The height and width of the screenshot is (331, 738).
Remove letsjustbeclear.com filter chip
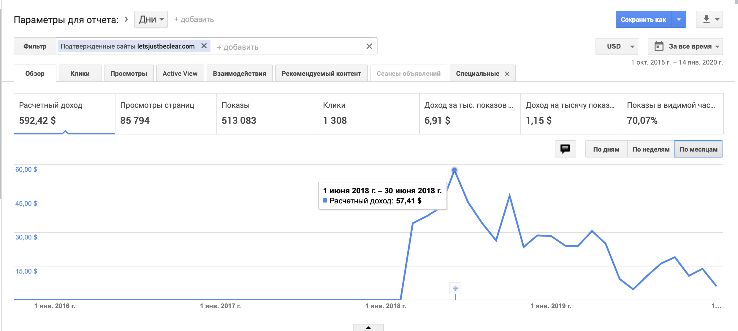pyautogui.click(x=204, y=46)
